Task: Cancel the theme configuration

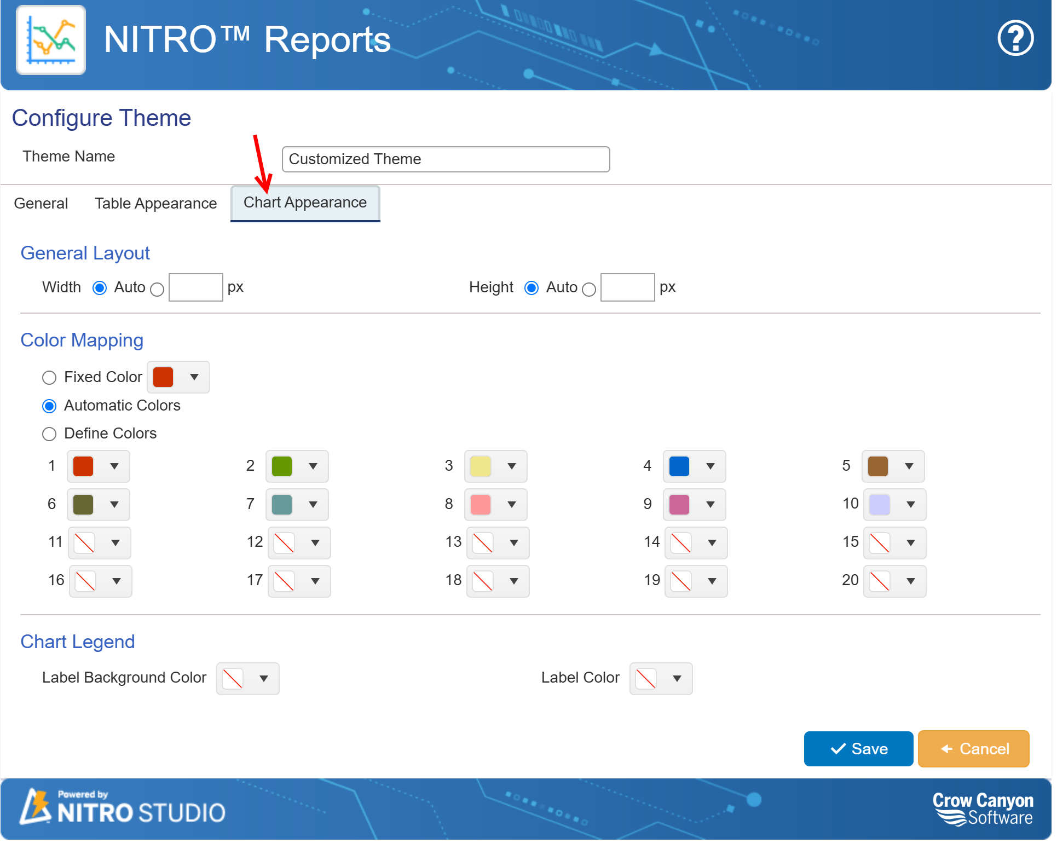Action: click(x=973, y=748)
